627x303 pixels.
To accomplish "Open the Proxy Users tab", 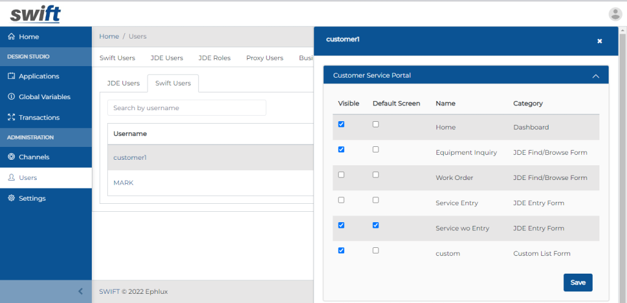I will [x=265, y=58].
